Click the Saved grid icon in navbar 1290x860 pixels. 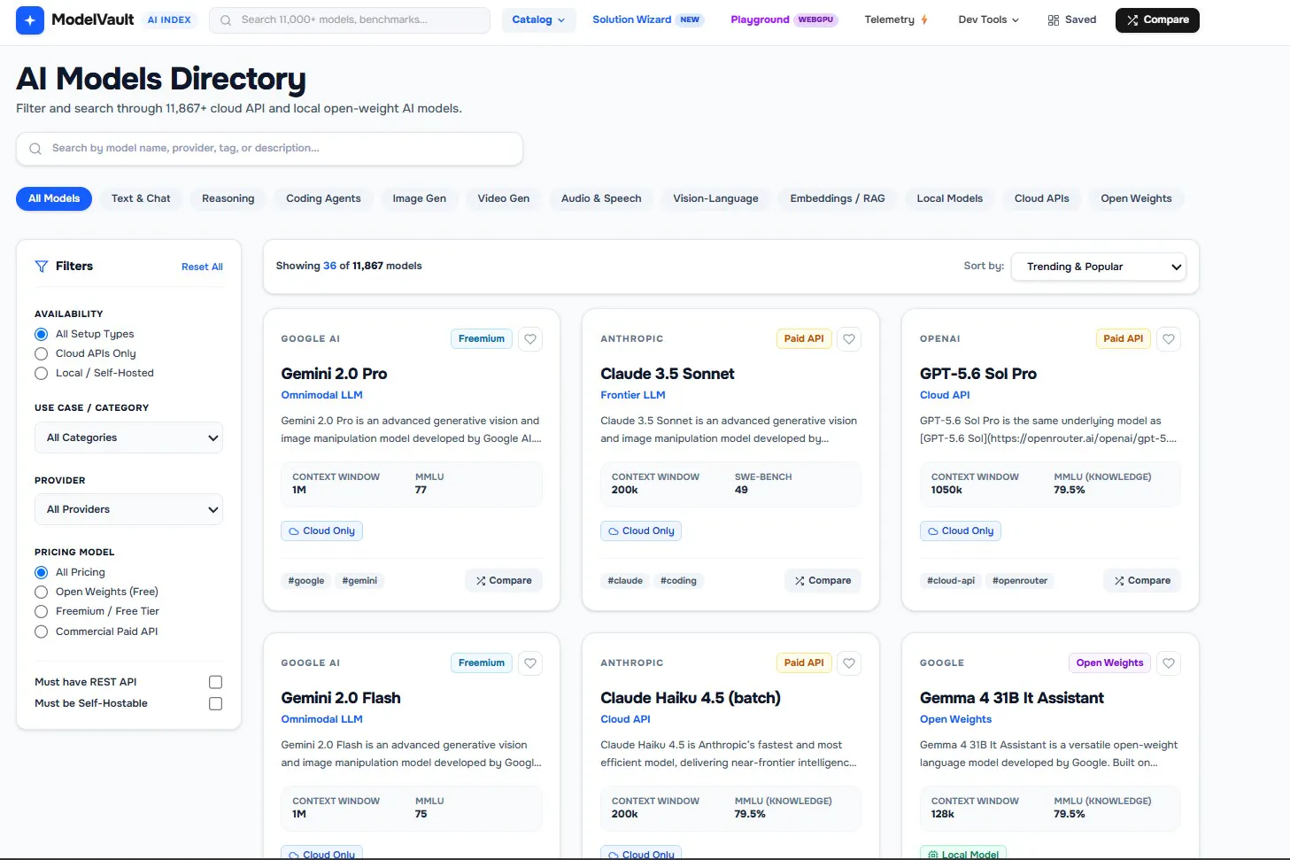1054,20
